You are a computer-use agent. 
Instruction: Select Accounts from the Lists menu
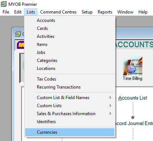(x=70, y=20)
